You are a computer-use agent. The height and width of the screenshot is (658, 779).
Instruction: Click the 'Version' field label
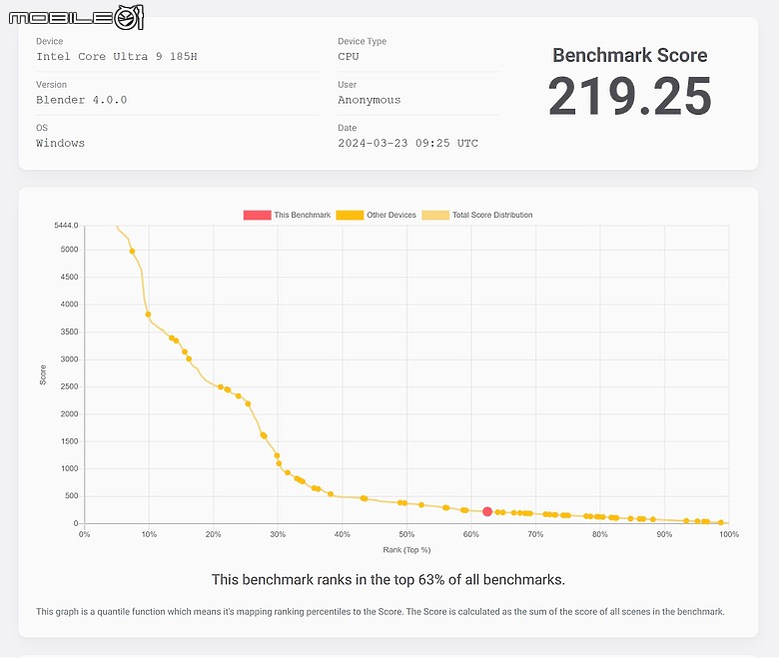pyautogui.click(x=51, y=85)
